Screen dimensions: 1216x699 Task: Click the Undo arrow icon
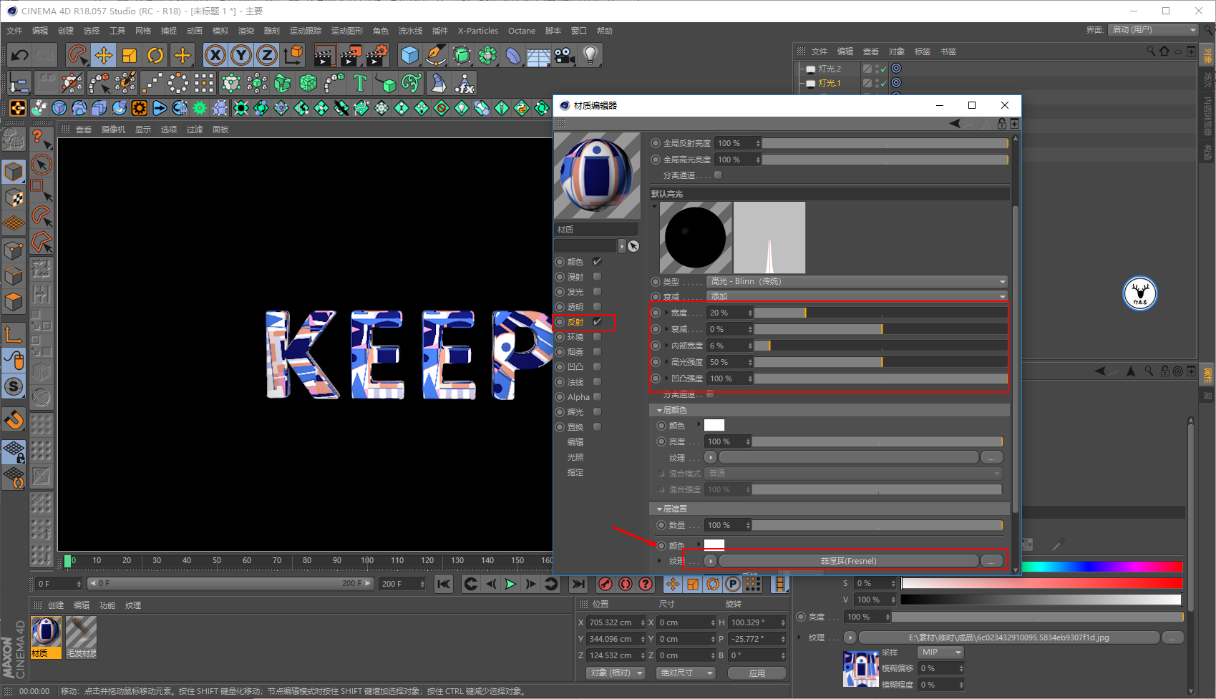pos(20,55)
